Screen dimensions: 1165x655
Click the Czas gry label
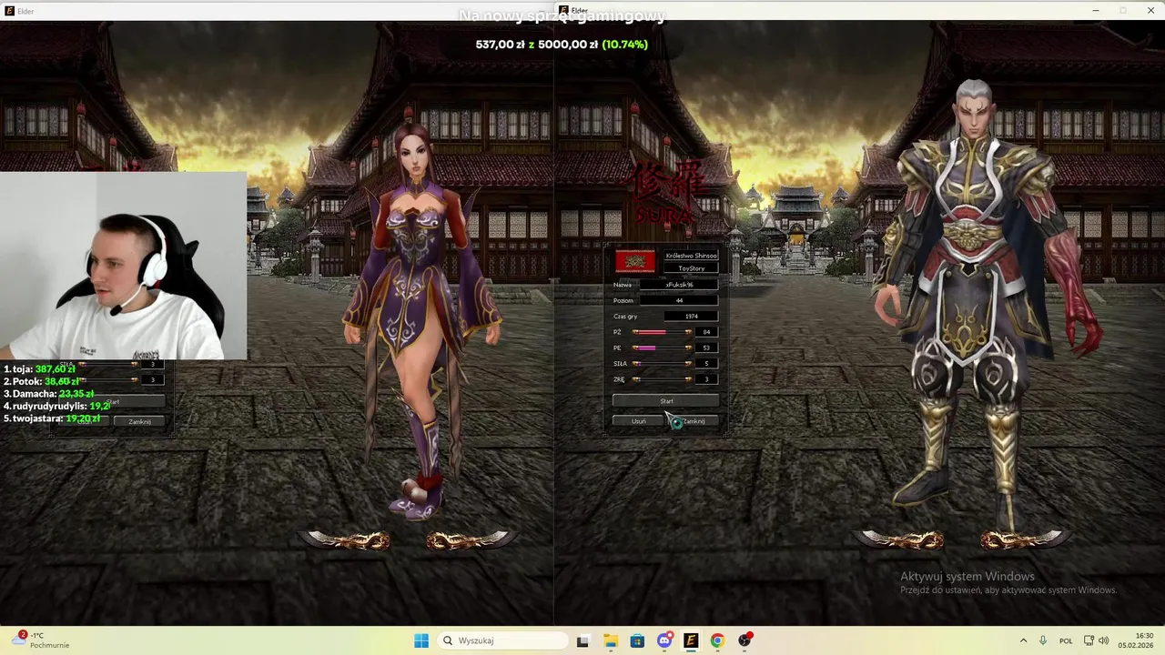click(x=625, y=317)
